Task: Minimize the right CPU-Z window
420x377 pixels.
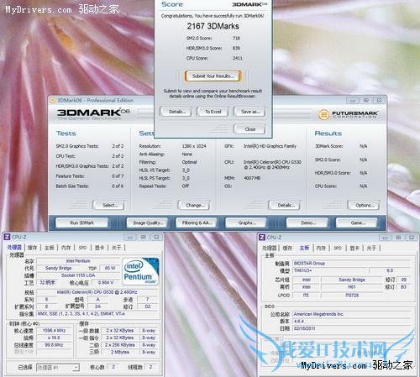Action: point(385,238)
